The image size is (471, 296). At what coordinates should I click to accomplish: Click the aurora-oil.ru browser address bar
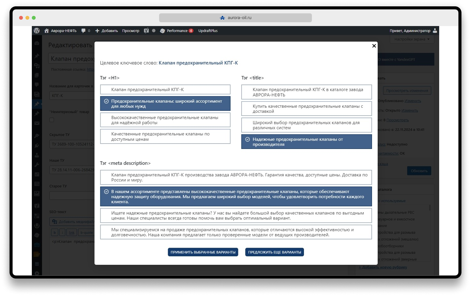[x=236, y=18]
